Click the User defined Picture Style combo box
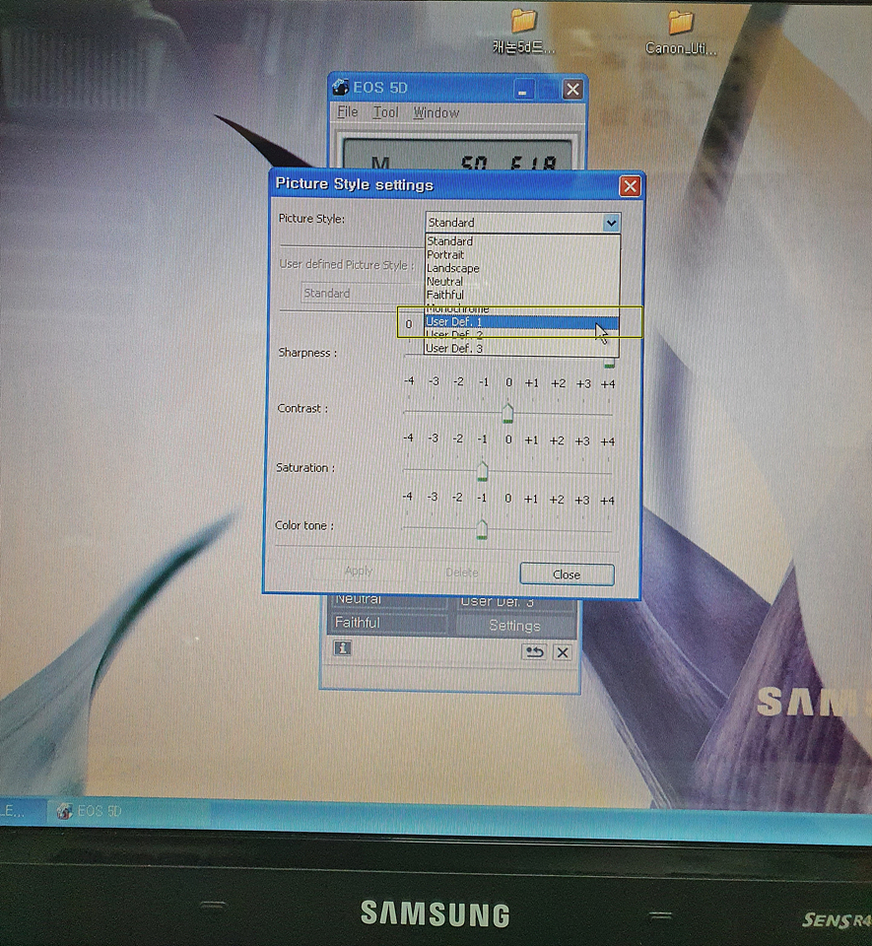 362,294
